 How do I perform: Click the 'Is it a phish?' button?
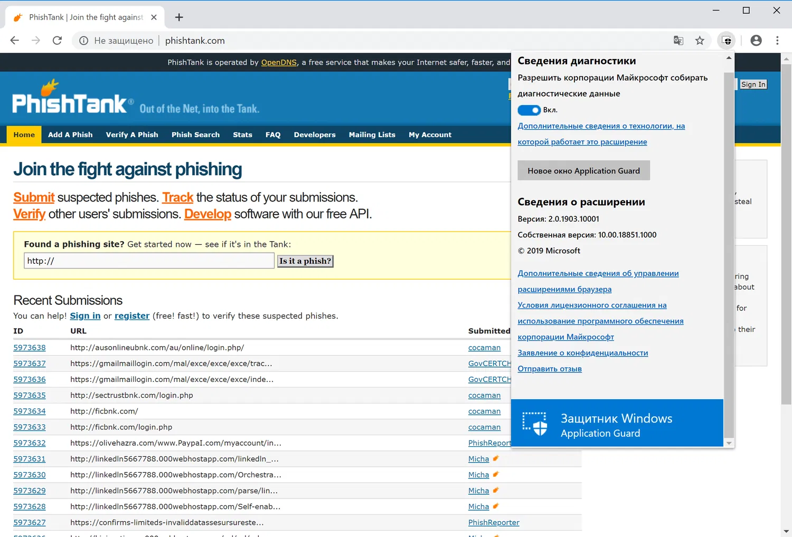coord(305,261)
